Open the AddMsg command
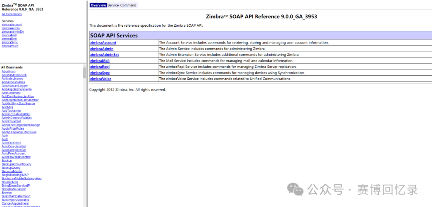Viewport: 432px width, 207px height. pos(8,107)
